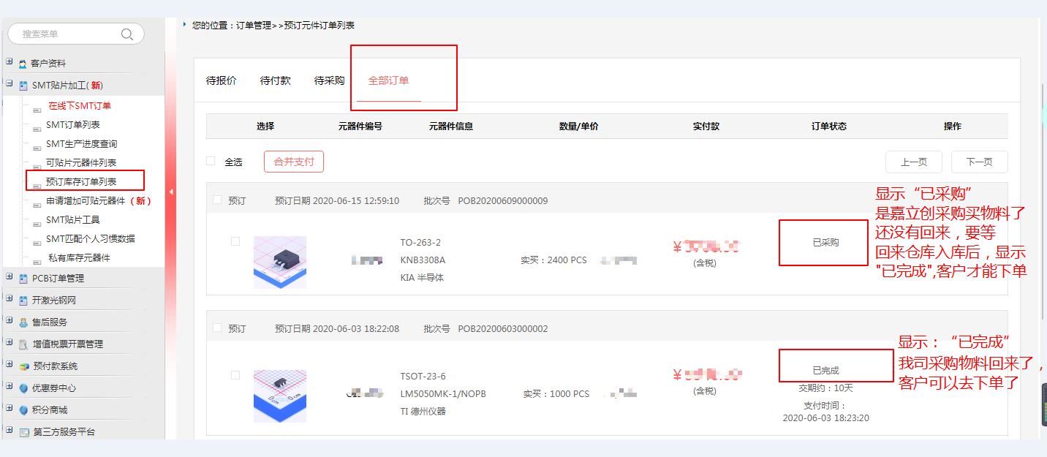The height and width of the screenshot is (457, 1047).
Task: Click the PCB订单管理 icon in sidebar
Action: 23,279
